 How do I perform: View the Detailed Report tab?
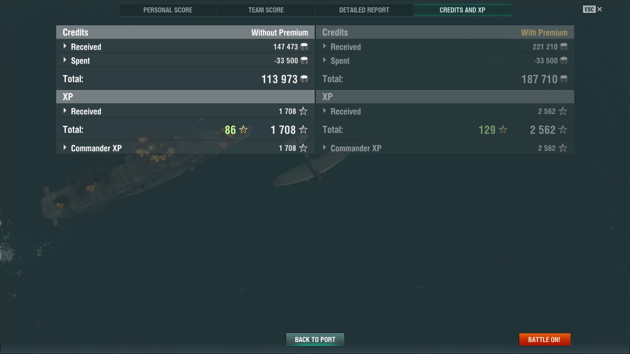click(364, 10)
